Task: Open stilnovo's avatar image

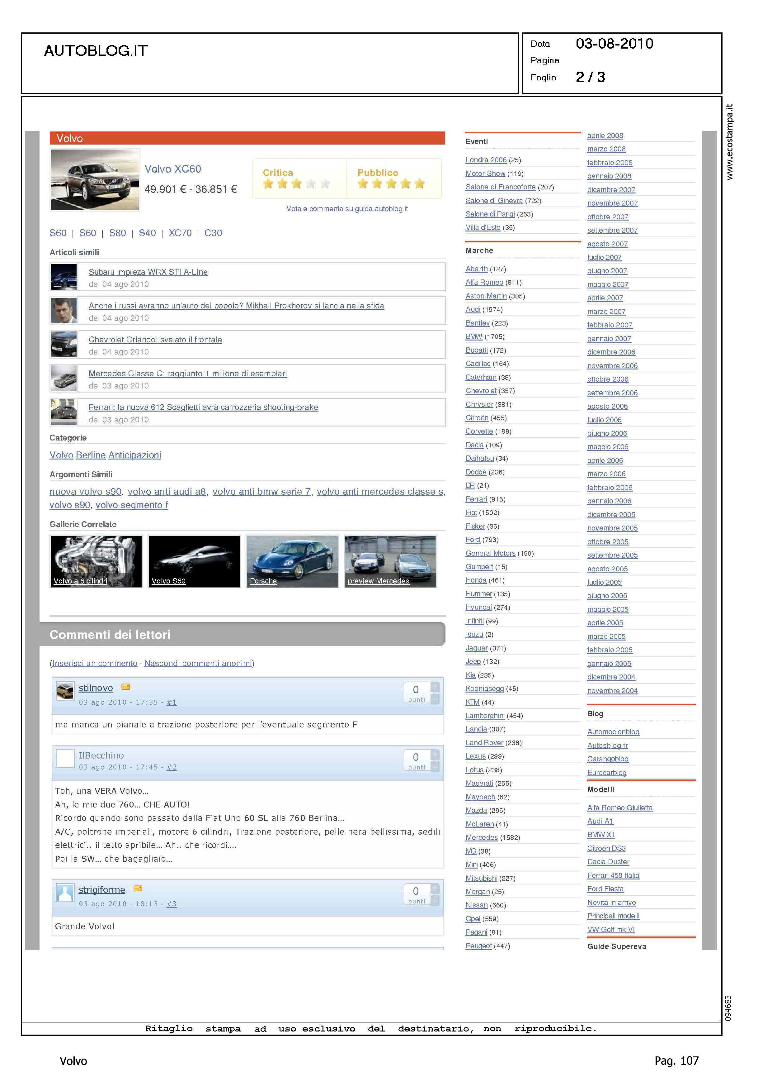Action: (x=65, y=691)
